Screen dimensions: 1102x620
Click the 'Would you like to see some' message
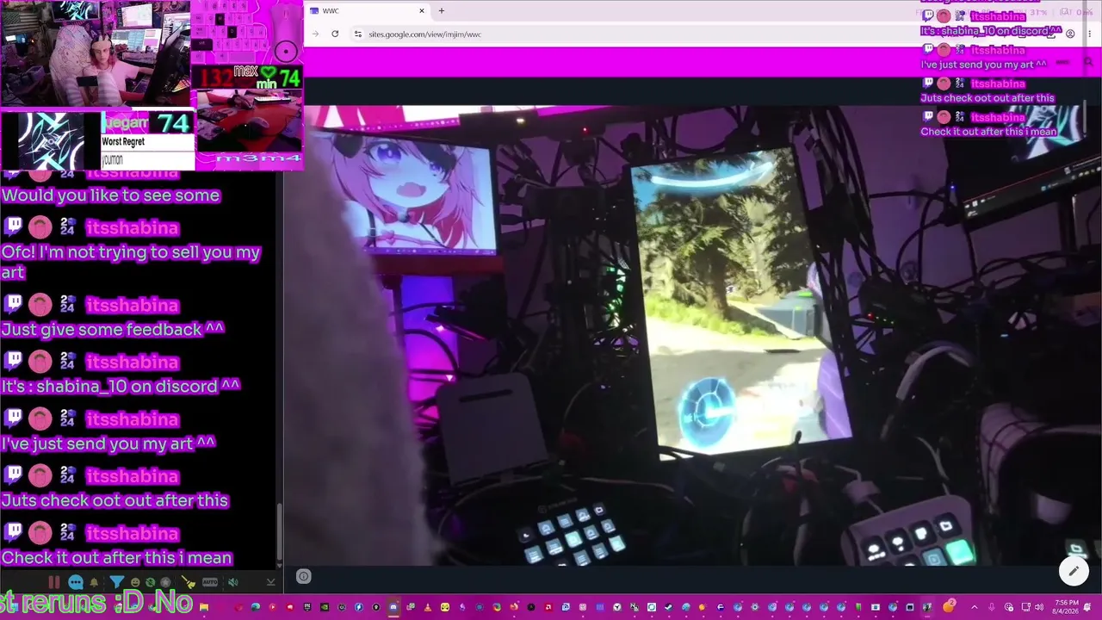coord(110,195)
